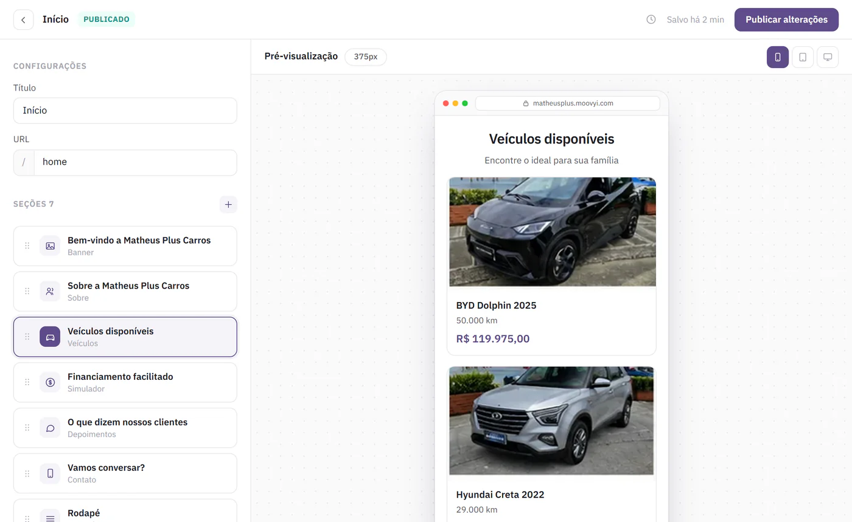Publish changes with Publicar alterações
This screenshot has height=522, width=852.
pyautogui.click(x=786, y=19)
